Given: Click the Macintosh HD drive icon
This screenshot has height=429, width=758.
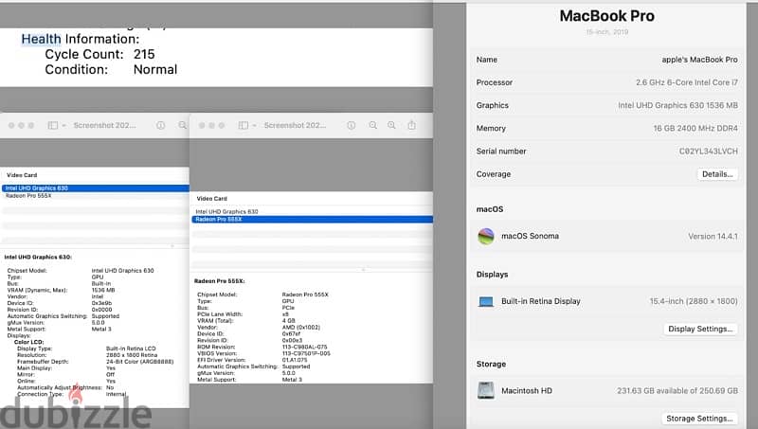Looking at the screenshot, I should point(486,390).
